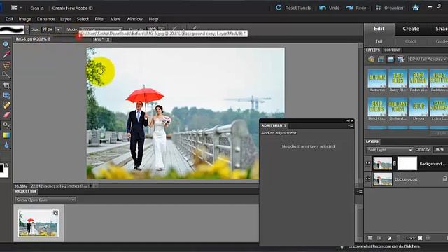
Task: Toggle the layer mask link icon
Action: point(395,163)
